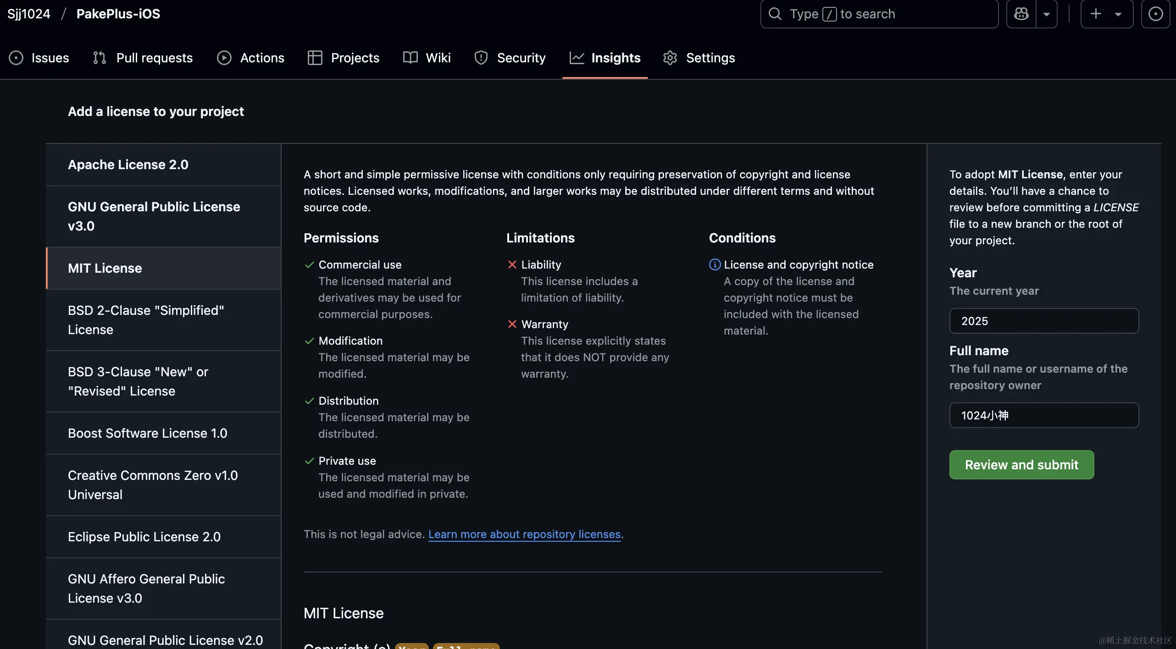Select the Pull requests icon
This screenshot has width=1176, height=649.
pos(99,58)
